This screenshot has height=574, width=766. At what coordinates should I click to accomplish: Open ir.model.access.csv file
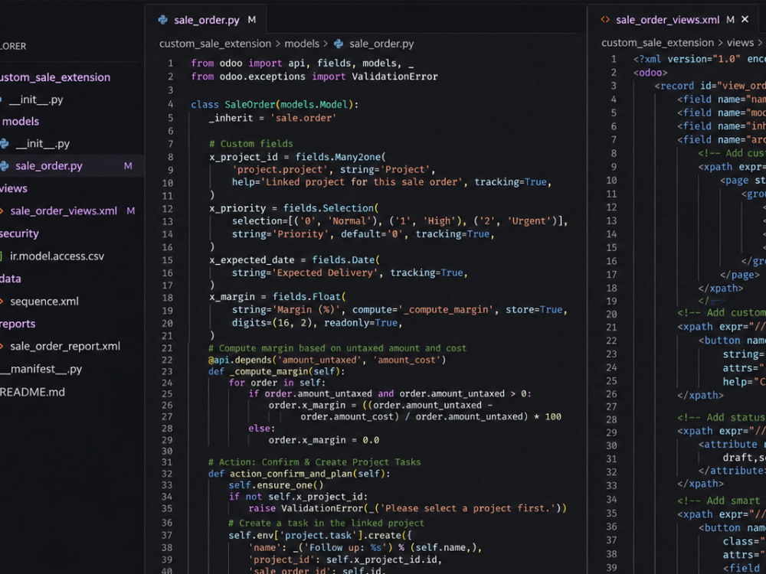coord(57,256)
